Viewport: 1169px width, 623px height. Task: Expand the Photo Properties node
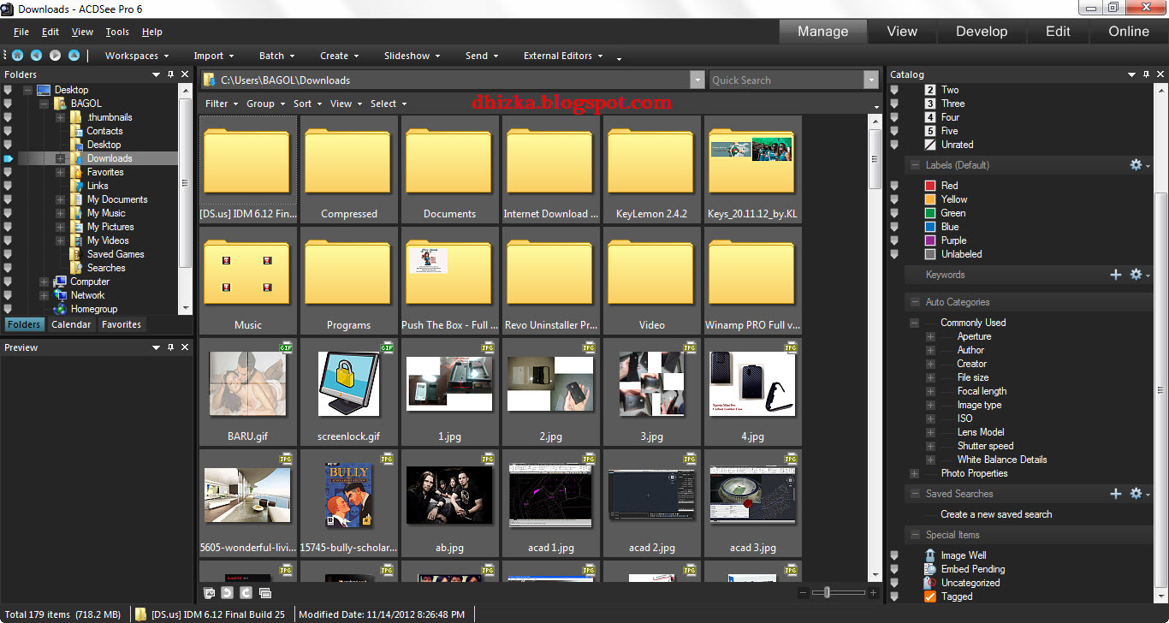pyautogui.click(x=914, y=473)
